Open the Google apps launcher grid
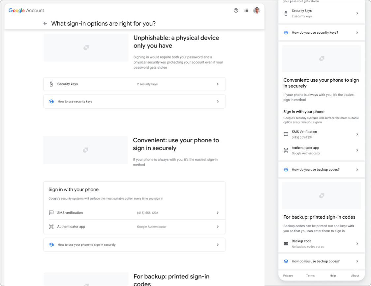Viewport: 371px width, 286px height. click(246, 10)
